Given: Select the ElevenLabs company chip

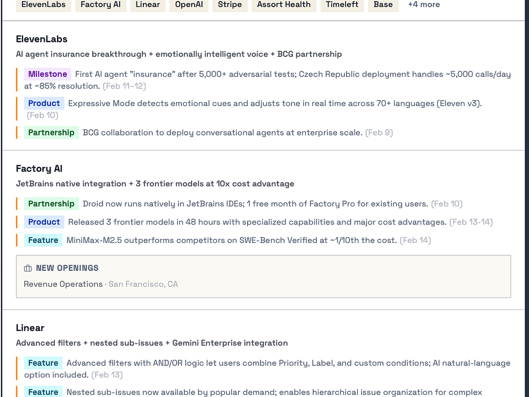Looking at the screenshot, I should click(x=43, y=5).
